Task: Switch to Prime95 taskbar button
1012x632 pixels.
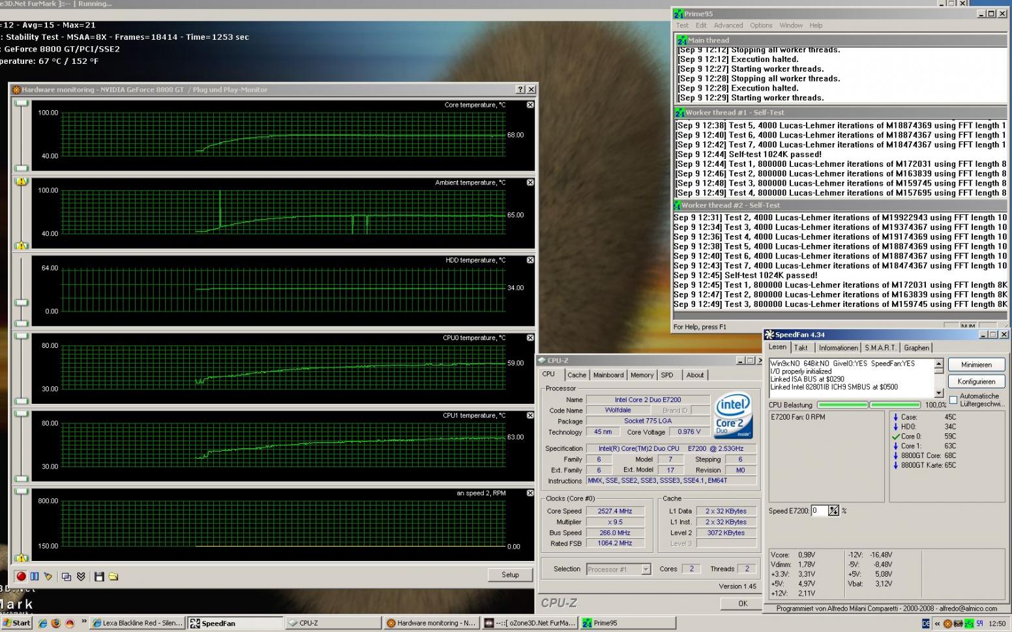Action: pos(628,624)
